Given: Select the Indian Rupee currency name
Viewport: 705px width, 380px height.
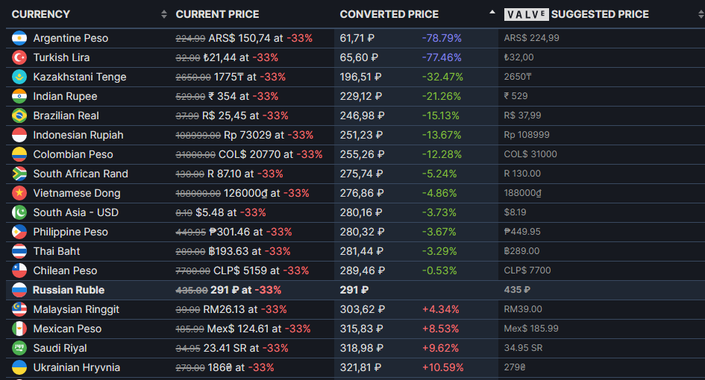Looking at the screenshot, I should (65, 96).
